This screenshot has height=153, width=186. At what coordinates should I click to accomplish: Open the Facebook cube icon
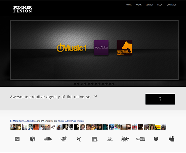pyautogui.click(x=33, y=139)
